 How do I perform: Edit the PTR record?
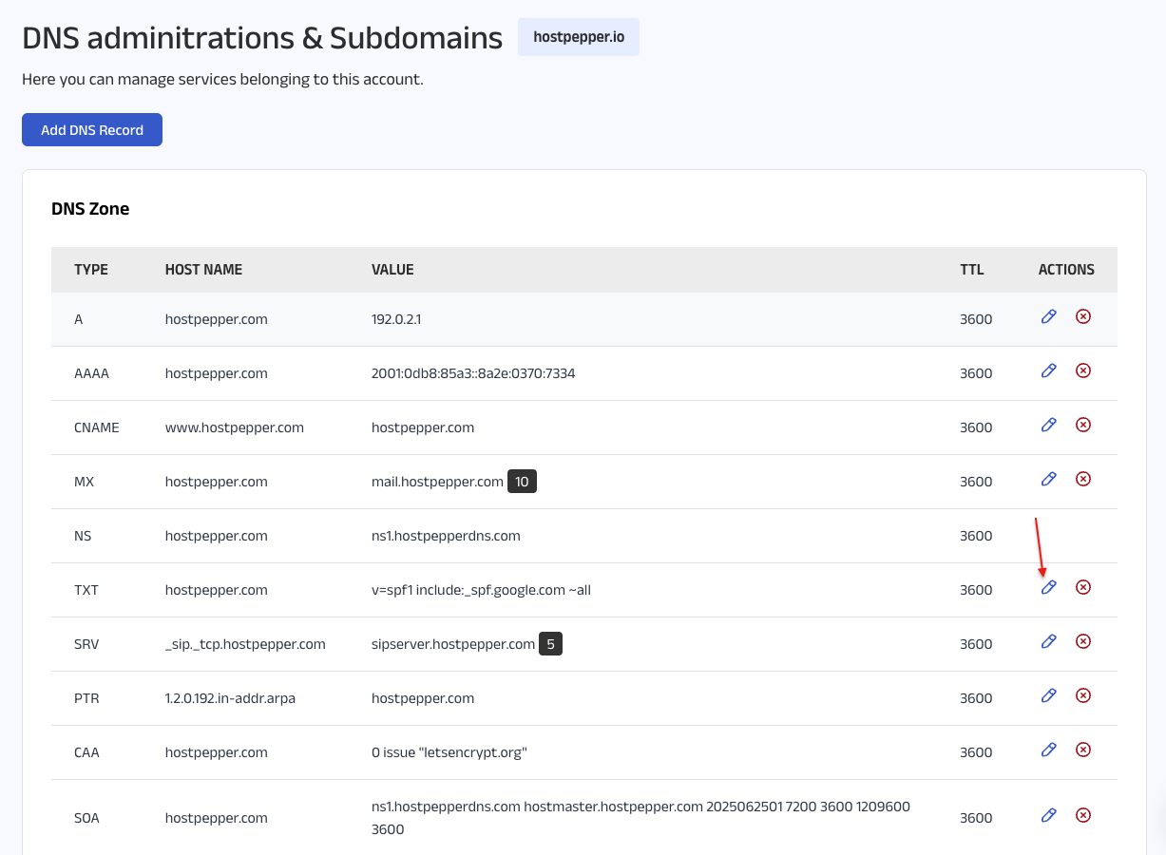(1049, 695)
